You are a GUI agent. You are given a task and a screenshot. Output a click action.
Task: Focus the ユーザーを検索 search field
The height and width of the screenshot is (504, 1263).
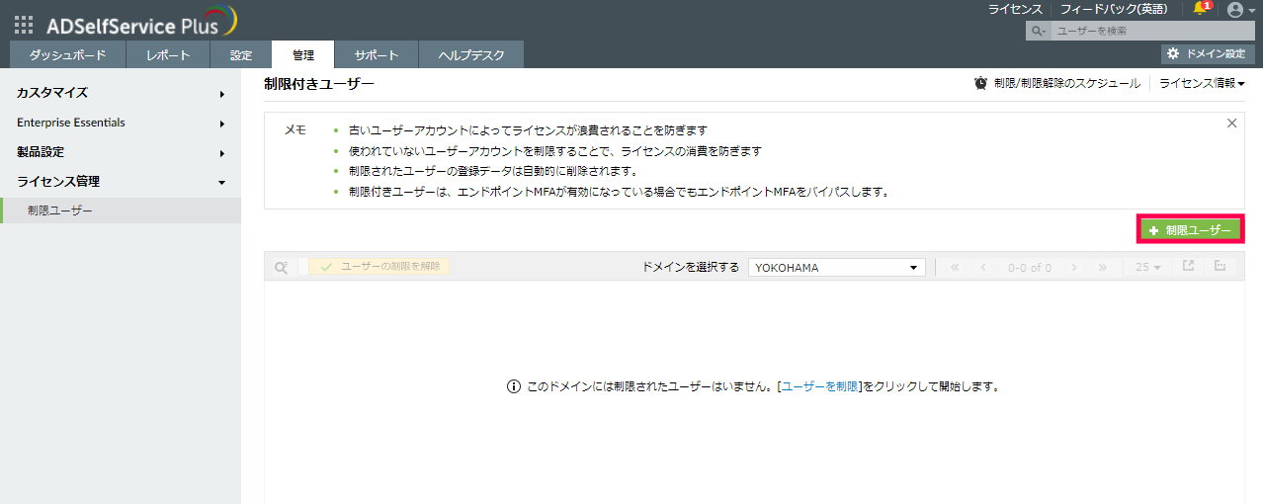1150,31
